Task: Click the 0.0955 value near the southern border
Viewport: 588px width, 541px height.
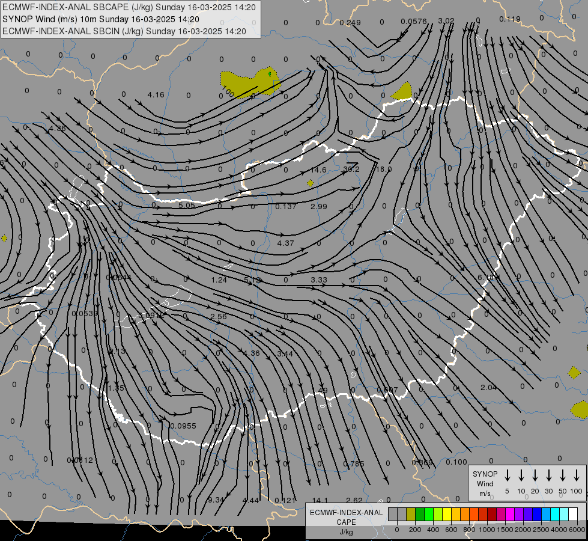Action: point(183,426)
